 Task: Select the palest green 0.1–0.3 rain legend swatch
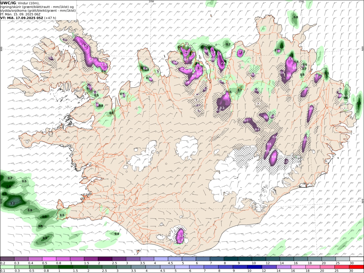coord(7,267)
